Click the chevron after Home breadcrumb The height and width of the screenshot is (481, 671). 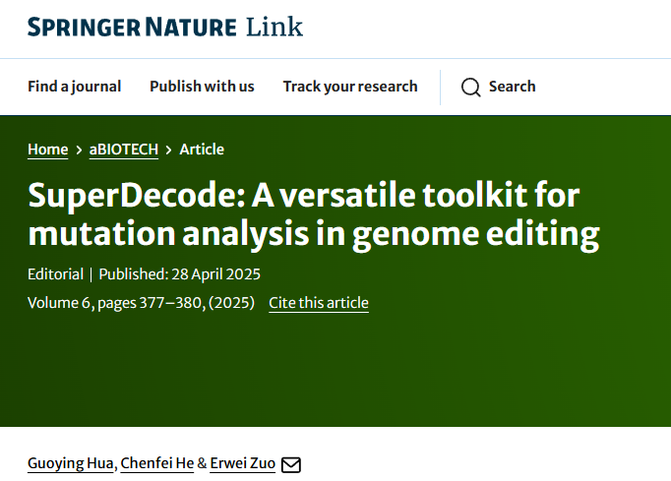pos(79,150)
